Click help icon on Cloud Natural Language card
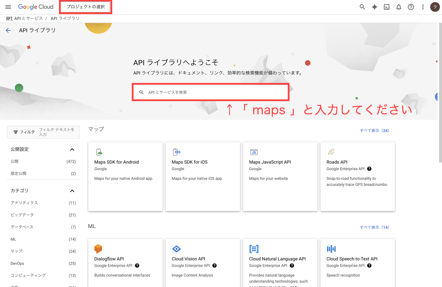The height and width of the screenshot is (287, 442). pyautogui.click(x=292, y=266)
